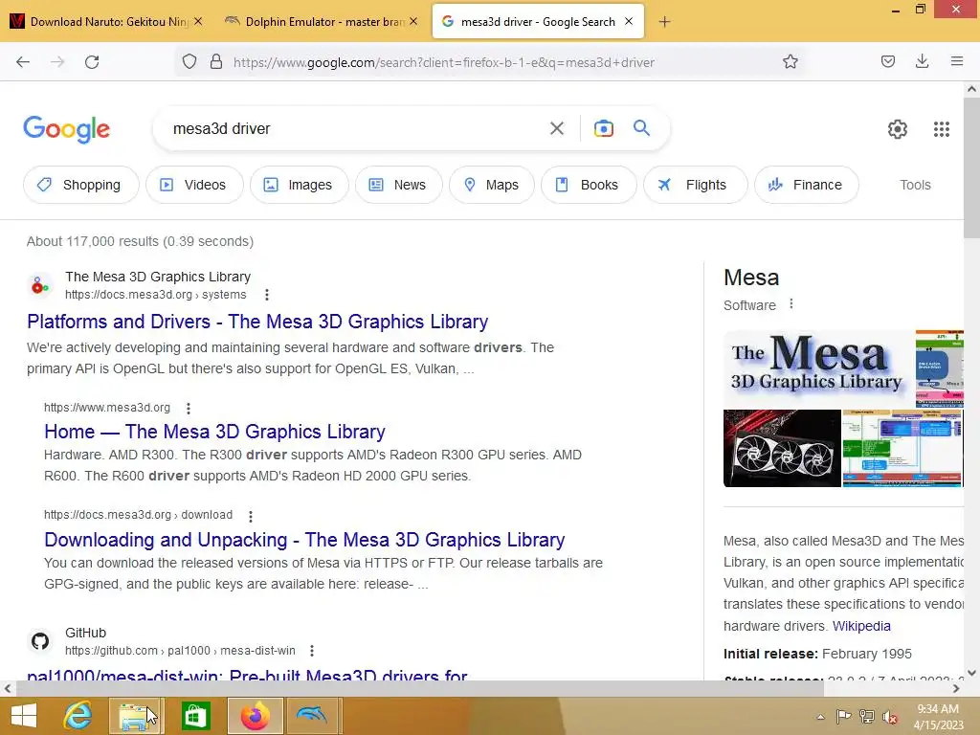Image resolution: width=980 pixels, height=735 pixels.
Task: Close the mesa3d driver Google Search tab
Action: (629, 21)
